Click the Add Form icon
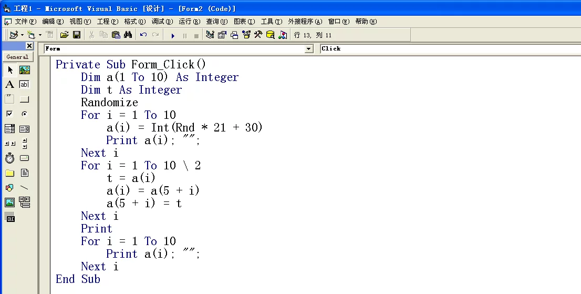581x294 pixels. pyautogui.click(x=31, y=35)
